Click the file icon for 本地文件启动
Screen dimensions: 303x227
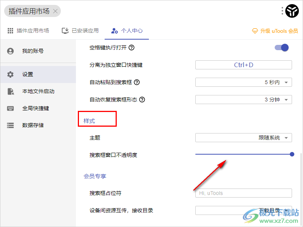click(x=11, y=91)
